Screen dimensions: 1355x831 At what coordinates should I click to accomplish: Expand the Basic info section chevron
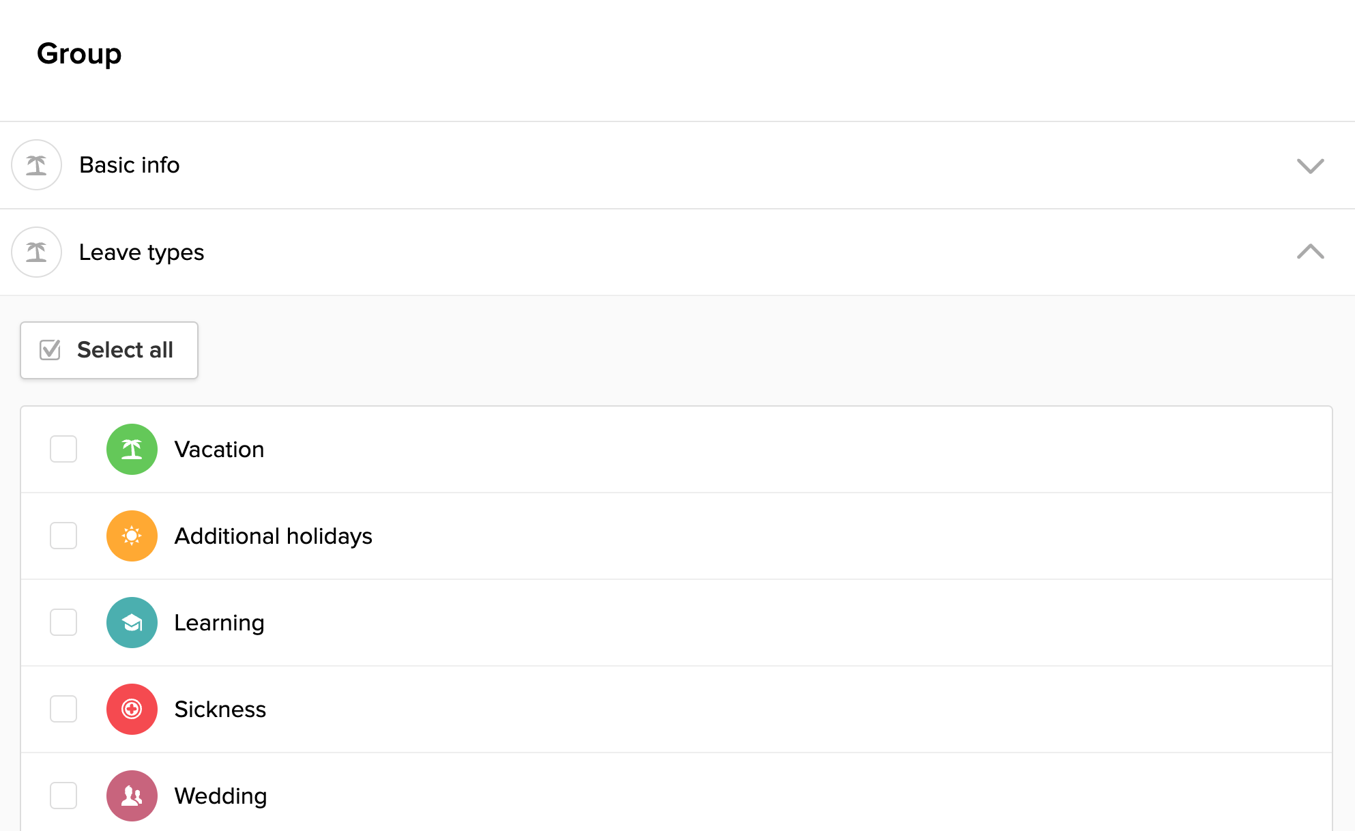pos(1310,166)
